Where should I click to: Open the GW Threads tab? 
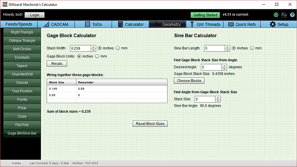click(205, 24)
